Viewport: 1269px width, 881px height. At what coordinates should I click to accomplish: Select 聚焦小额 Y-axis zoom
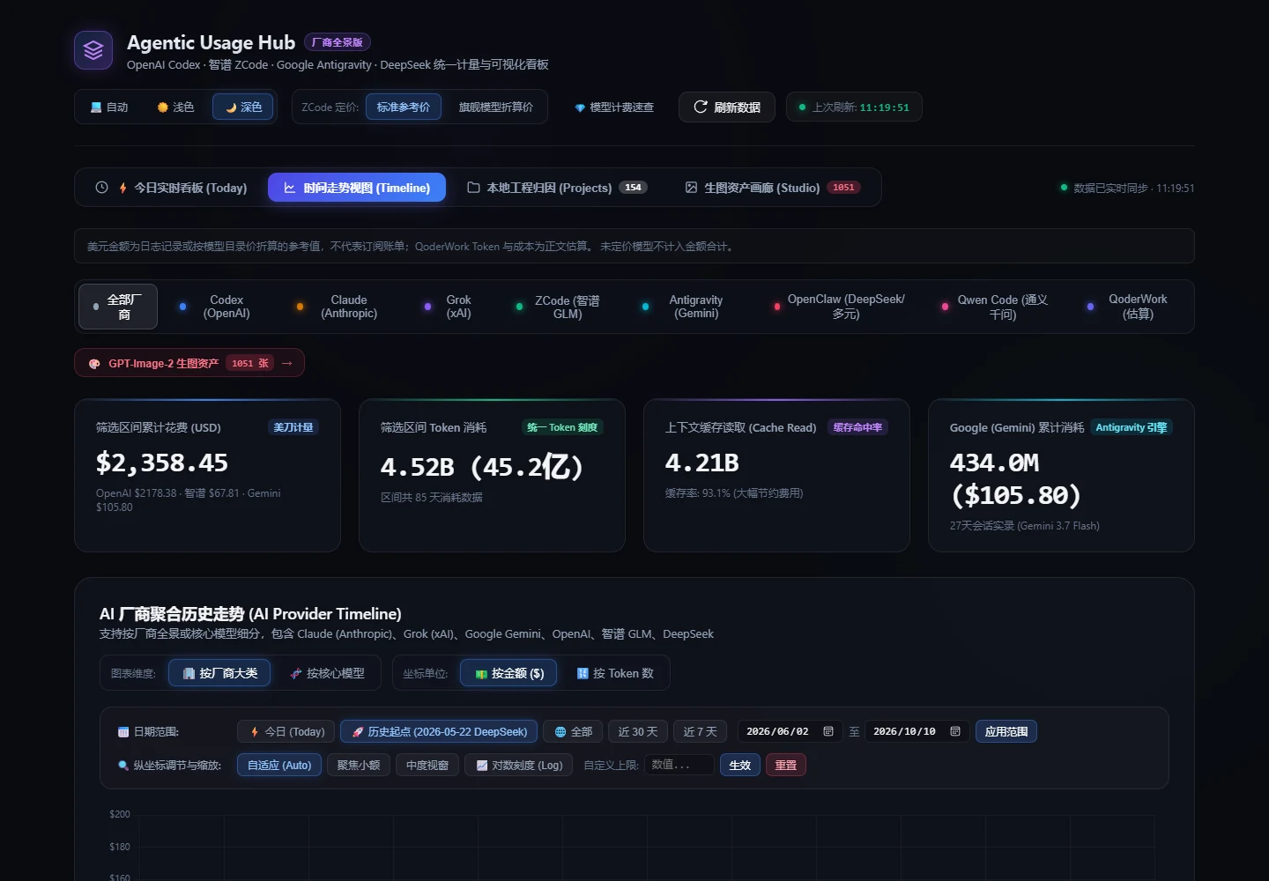(x=359, y=765)
